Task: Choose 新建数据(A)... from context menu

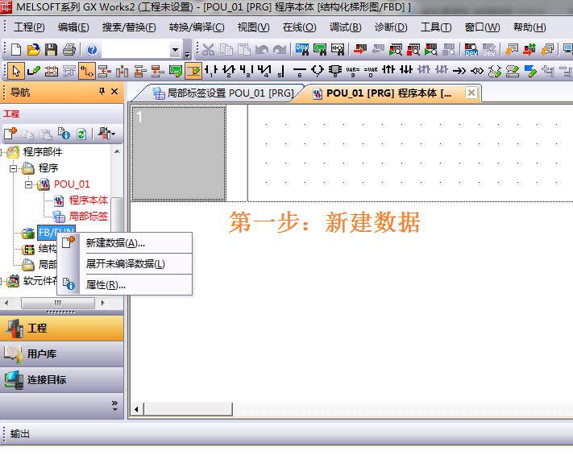Action: (125, 243)
